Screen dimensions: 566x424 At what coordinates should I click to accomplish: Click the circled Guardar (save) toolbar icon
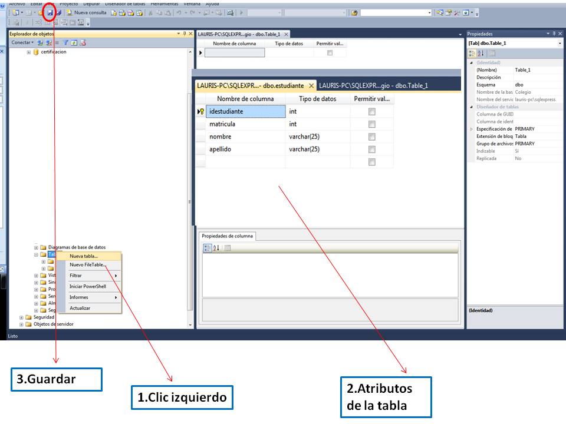51,12
